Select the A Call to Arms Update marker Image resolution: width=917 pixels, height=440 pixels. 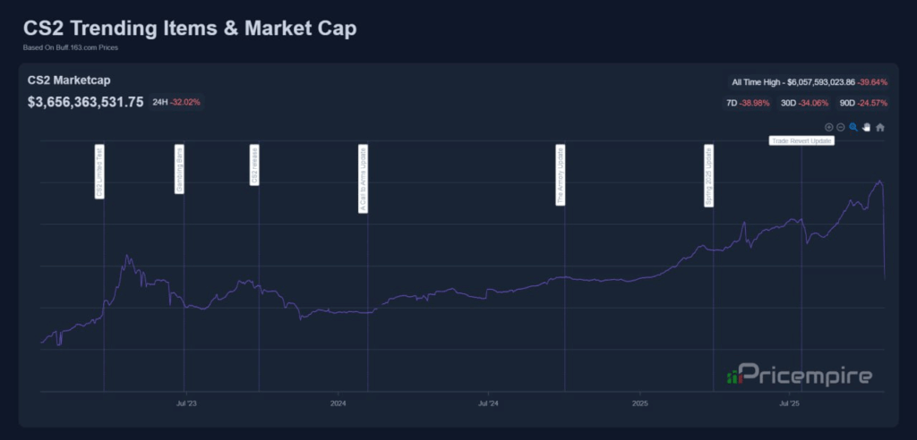(x=363, y=178)
